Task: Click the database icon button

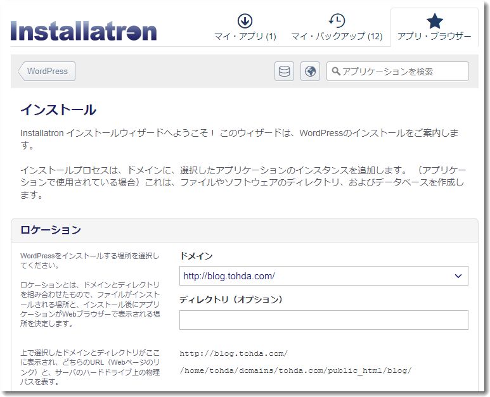Action: (x=284, y=72)
